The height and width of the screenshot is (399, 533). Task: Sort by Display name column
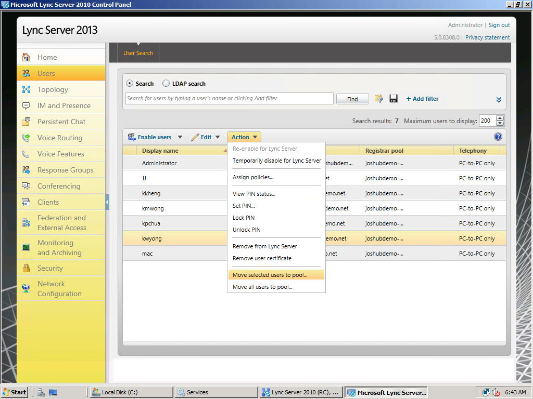(160, 151)
